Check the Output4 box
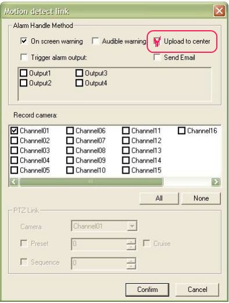The image size is (229, 303). (x=79, y=83)
